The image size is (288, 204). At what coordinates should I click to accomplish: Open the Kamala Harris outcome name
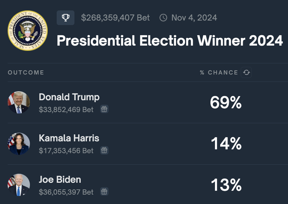pos(69,138)
